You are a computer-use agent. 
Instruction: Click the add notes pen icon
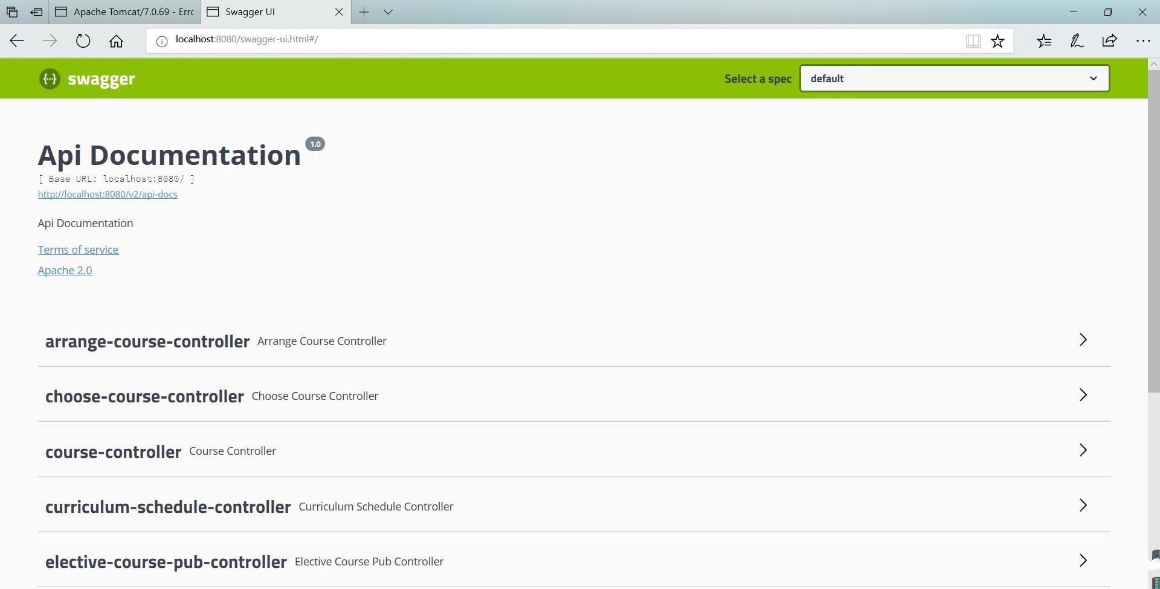(1077, 40)
